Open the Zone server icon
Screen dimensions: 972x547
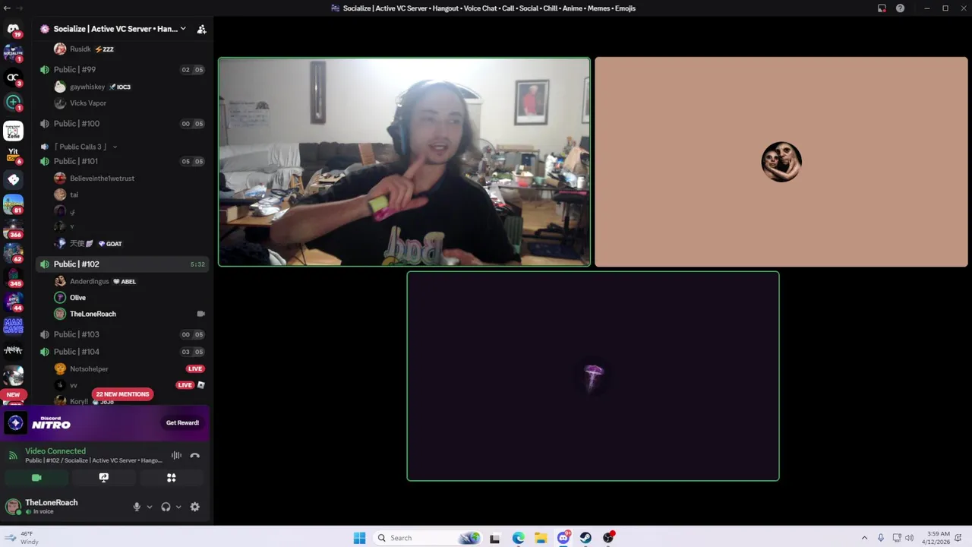pos(13,131)
